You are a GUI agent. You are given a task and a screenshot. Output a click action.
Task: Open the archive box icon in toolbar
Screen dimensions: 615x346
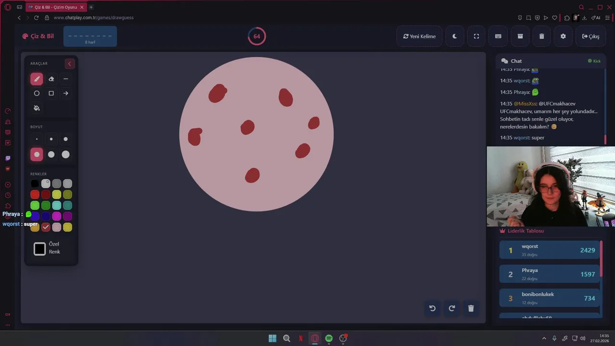[x=520, y=36]
